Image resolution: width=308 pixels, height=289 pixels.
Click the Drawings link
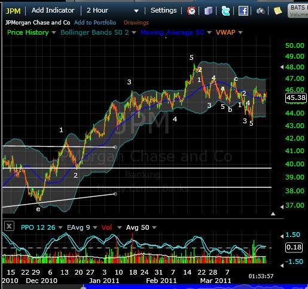pos(136,23)
